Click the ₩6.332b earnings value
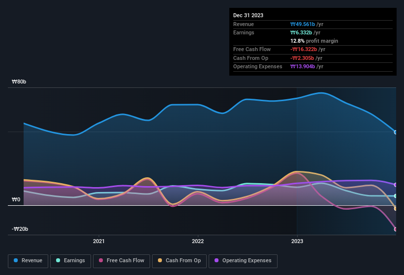This screenshot has width=404, height=275. point(301,32)
